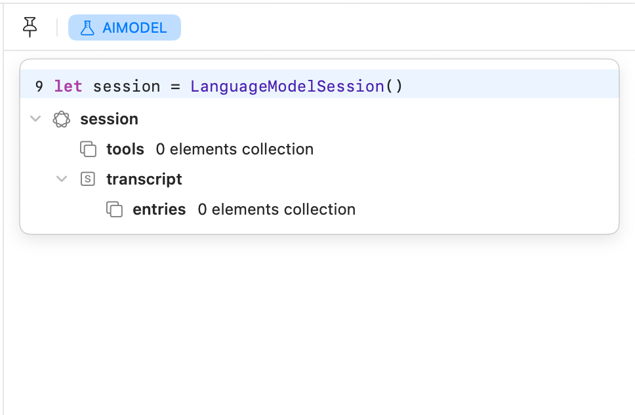
Task: Click the tools collection icon
Action: click(88, 149)
